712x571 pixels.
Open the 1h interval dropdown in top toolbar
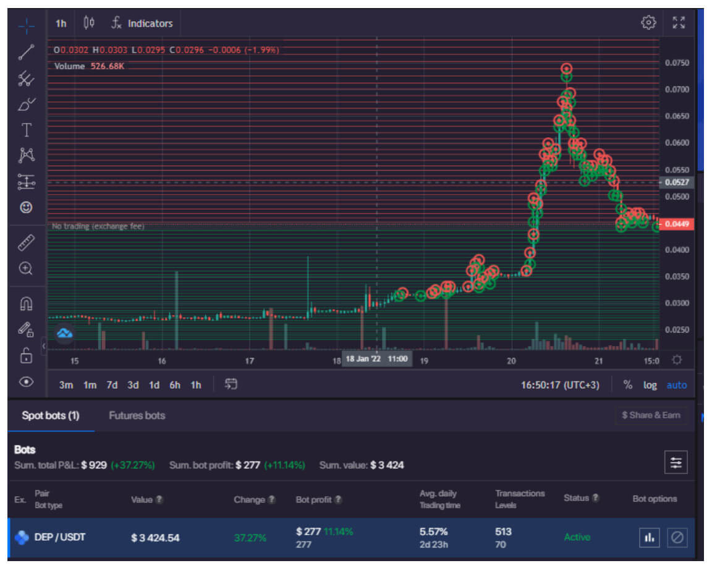coord(61,23)
